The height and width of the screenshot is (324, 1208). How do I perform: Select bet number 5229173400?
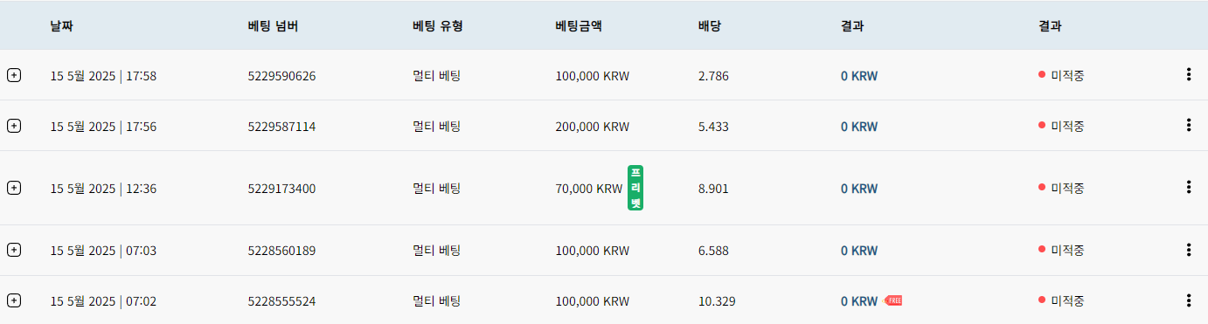[x=282, y=189]
